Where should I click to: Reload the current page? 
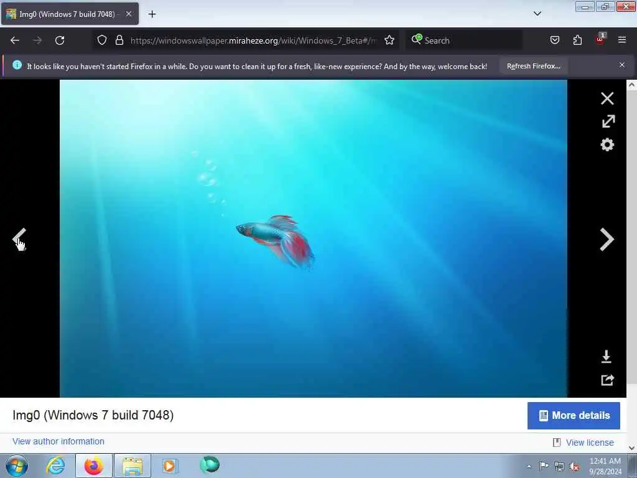pos(60,40)
